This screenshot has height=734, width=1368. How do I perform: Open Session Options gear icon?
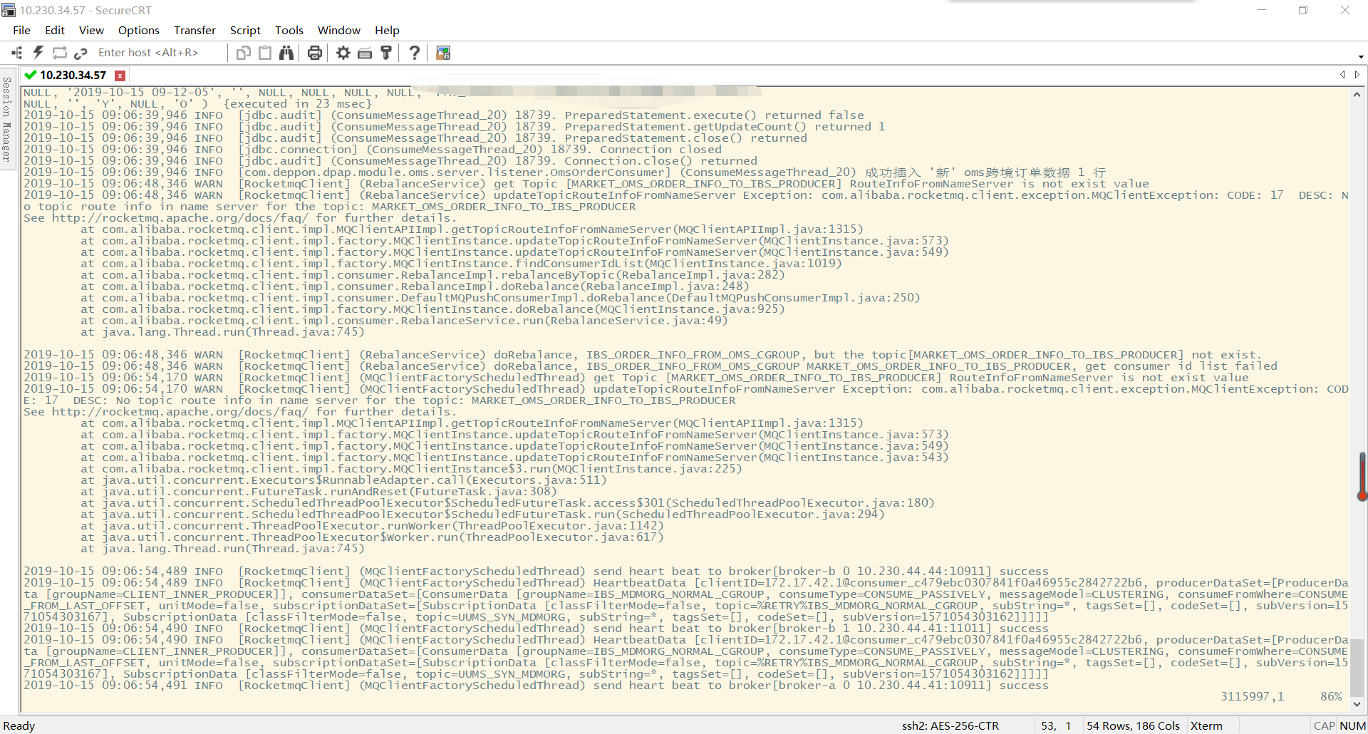[343, 53]
